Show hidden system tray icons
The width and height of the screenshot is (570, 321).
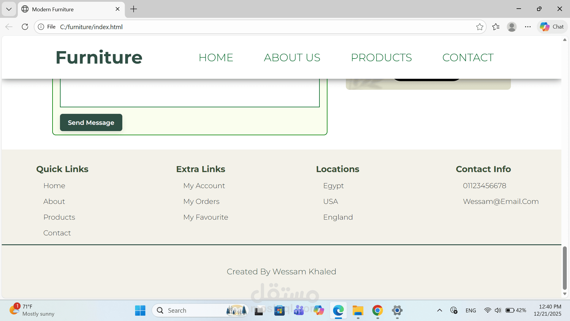440,310
